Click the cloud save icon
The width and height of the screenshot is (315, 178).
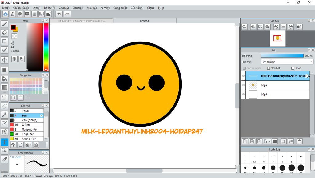pos(6,14)
